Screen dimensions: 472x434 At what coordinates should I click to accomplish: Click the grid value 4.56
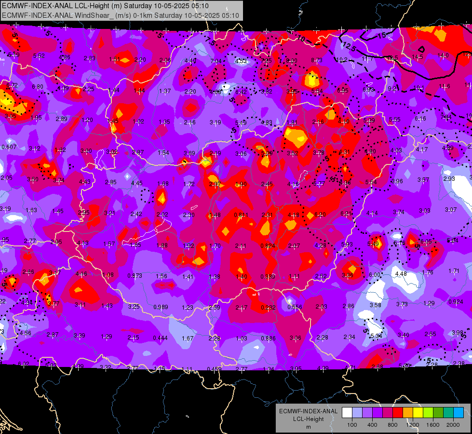coord(26,333)
